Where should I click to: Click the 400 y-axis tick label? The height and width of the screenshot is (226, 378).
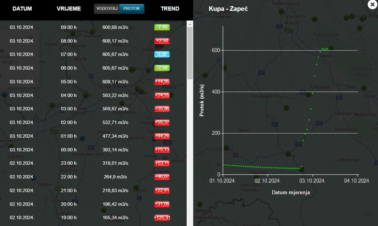coord(217,91)
